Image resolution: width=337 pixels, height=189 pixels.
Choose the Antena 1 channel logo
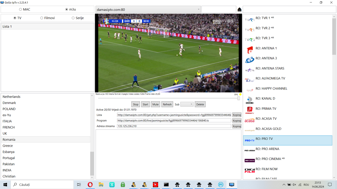[x=250, y=50]
